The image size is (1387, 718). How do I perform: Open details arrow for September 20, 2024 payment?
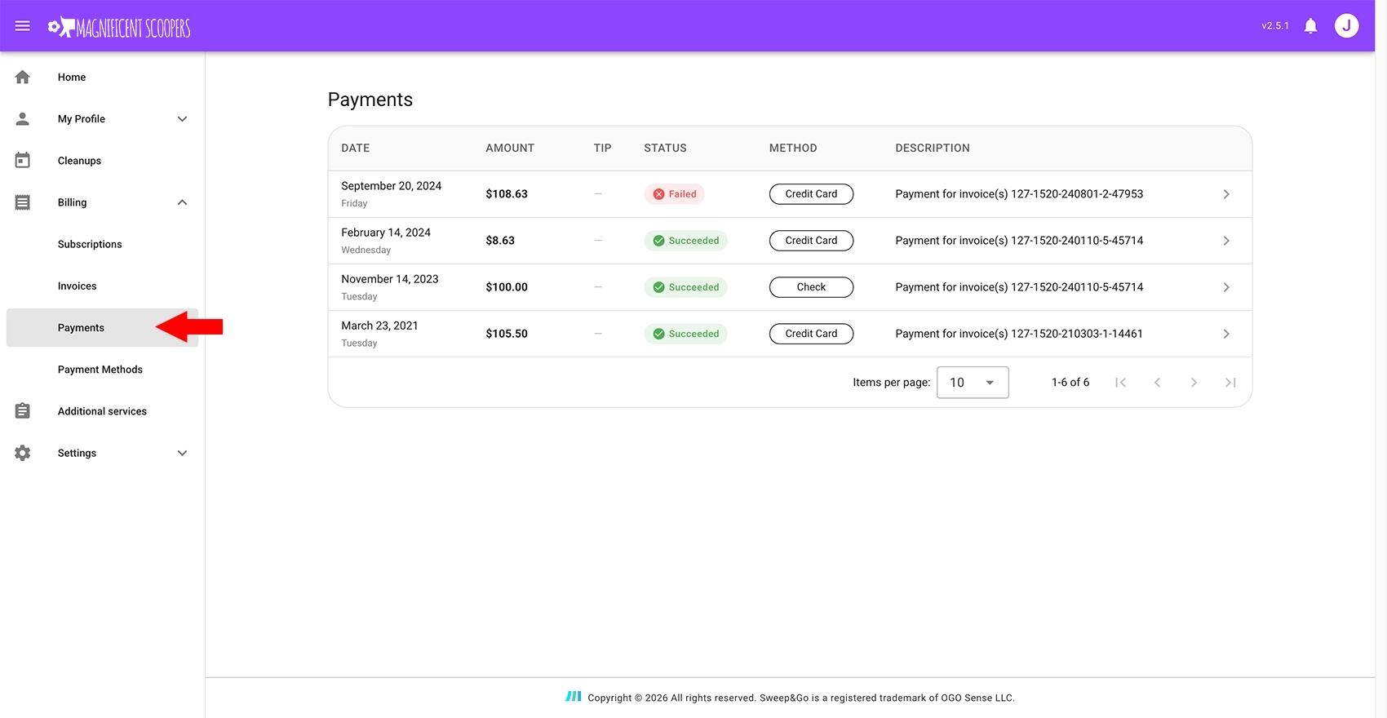[x=1226, y=194]
